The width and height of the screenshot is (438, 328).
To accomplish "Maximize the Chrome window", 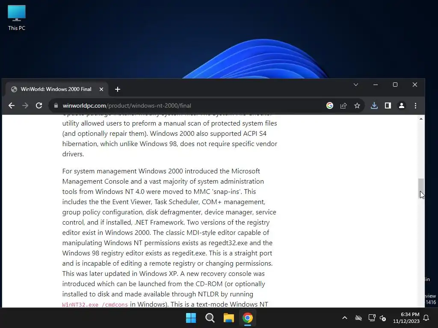I will (x=395, y=85).
